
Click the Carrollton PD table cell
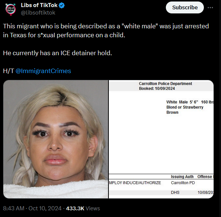[183, 183]
